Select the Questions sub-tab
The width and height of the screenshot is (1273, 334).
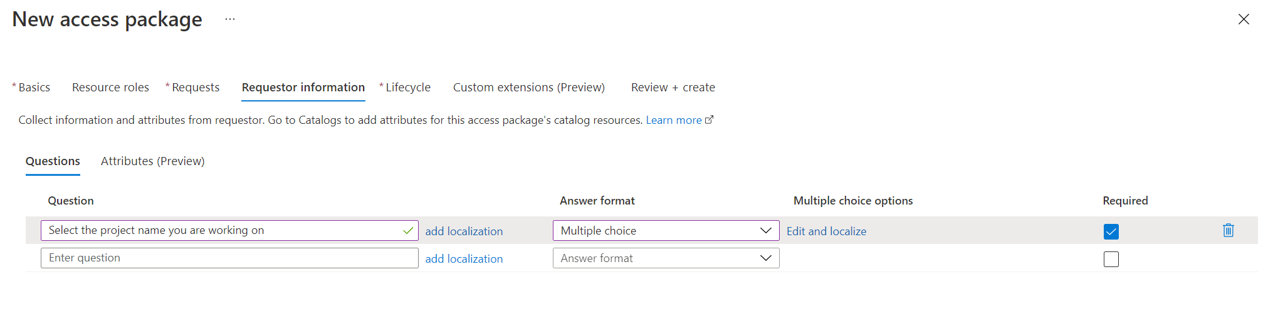point(53,161)
